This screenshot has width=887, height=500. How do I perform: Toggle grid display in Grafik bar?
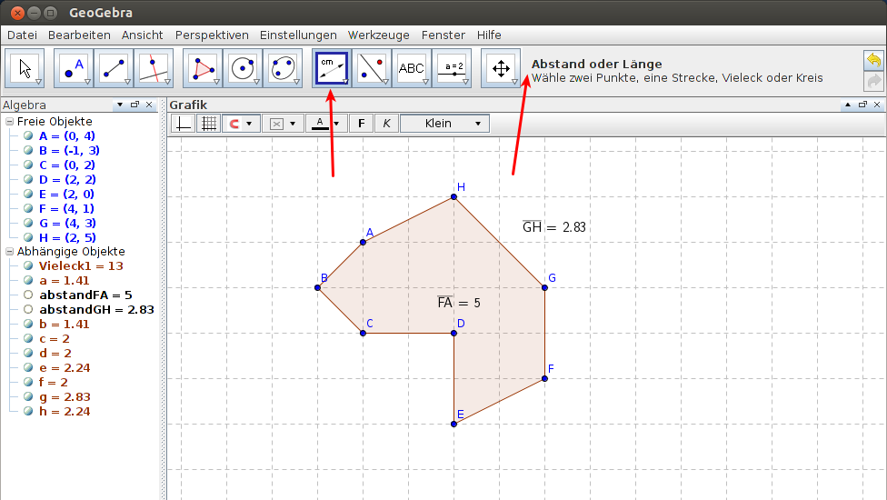[x=208, y=124]
